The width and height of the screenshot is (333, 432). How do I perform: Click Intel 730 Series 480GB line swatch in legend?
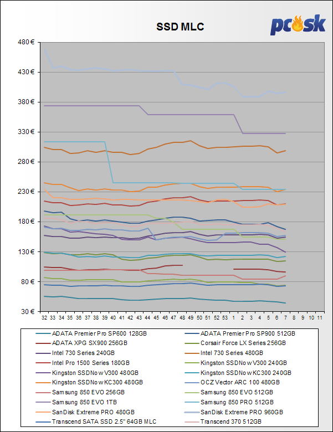(x=192, y=353)
